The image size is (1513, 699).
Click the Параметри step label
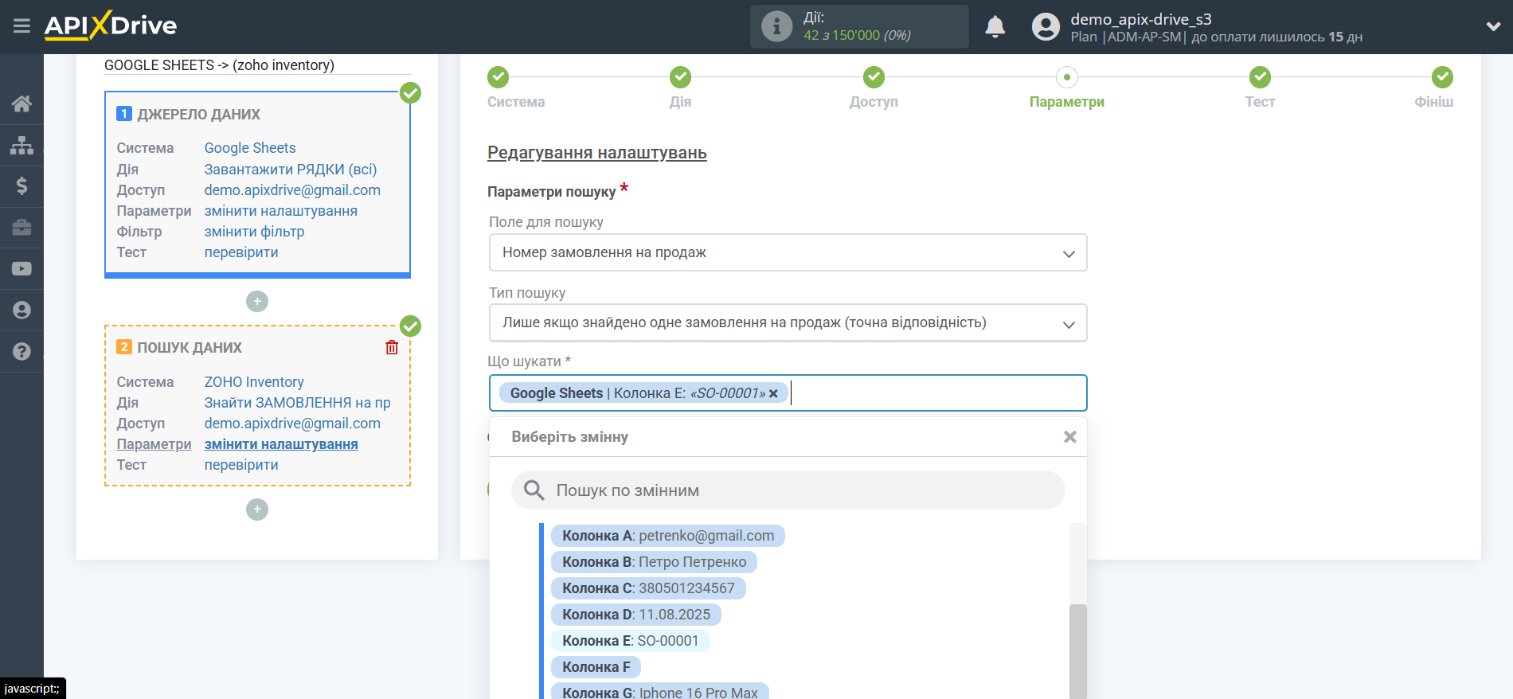coord(1067,102)
